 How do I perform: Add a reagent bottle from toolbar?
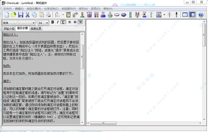[68, 15]
